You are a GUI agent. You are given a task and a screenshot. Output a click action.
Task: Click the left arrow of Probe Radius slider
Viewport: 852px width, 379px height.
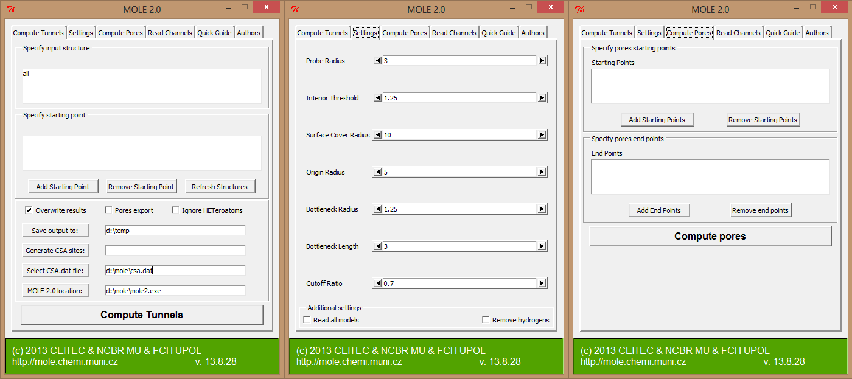tap(377, 61)
